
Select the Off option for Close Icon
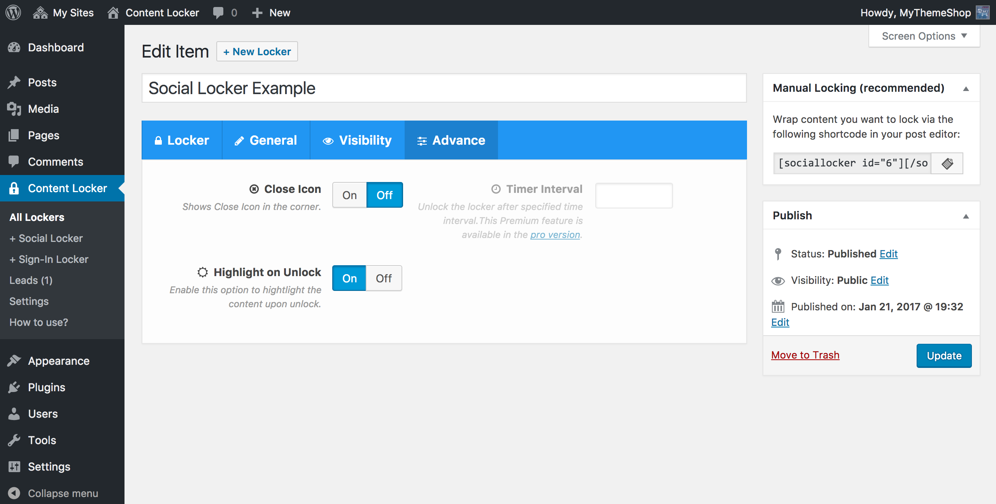[x=384, y=195]
